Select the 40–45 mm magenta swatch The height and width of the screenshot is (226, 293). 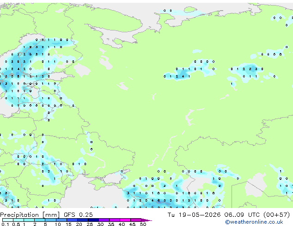(x=125, y=220)
